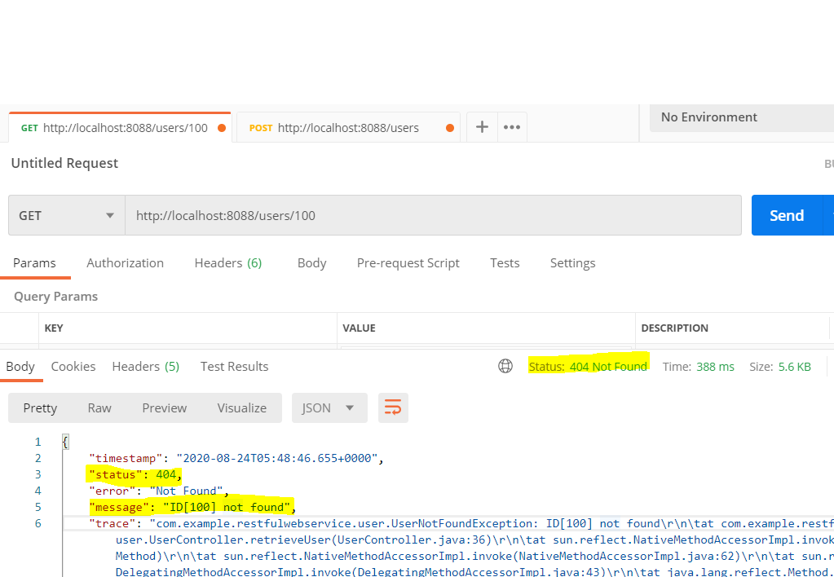Image resolution: width=834 pixels, height=577 pixels.
Task: Open the response Headers (5) tab
Action: tap(146, 367)
